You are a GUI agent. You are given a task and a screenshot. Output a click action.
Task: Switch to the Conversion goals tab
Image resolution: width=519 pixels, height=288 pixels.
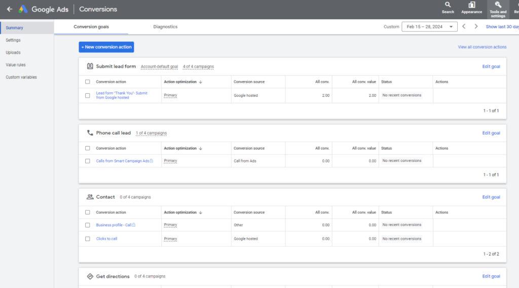coord(91,27)
